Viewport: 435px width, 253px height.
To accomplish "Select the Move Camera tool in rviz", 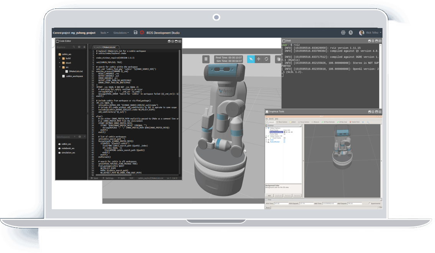I will click(x=282, y=122).
